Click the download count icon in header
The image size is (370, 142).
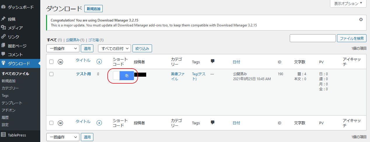[x=99, y=61]
